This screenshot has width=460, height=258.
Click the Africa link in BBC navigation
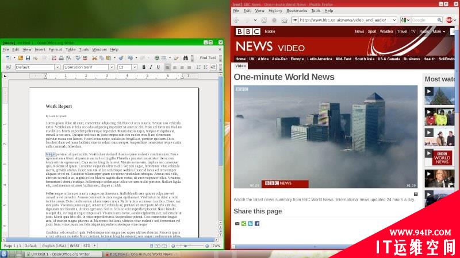263,59
